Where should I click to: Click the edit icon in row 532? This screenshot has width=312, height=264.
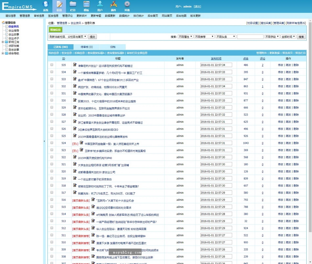tap(75, 86)
